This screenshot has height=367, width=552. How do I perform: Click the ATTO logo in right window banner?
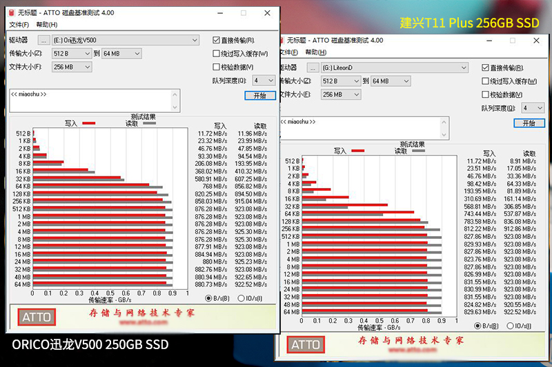pyautogui.click(x=305, y=344)
